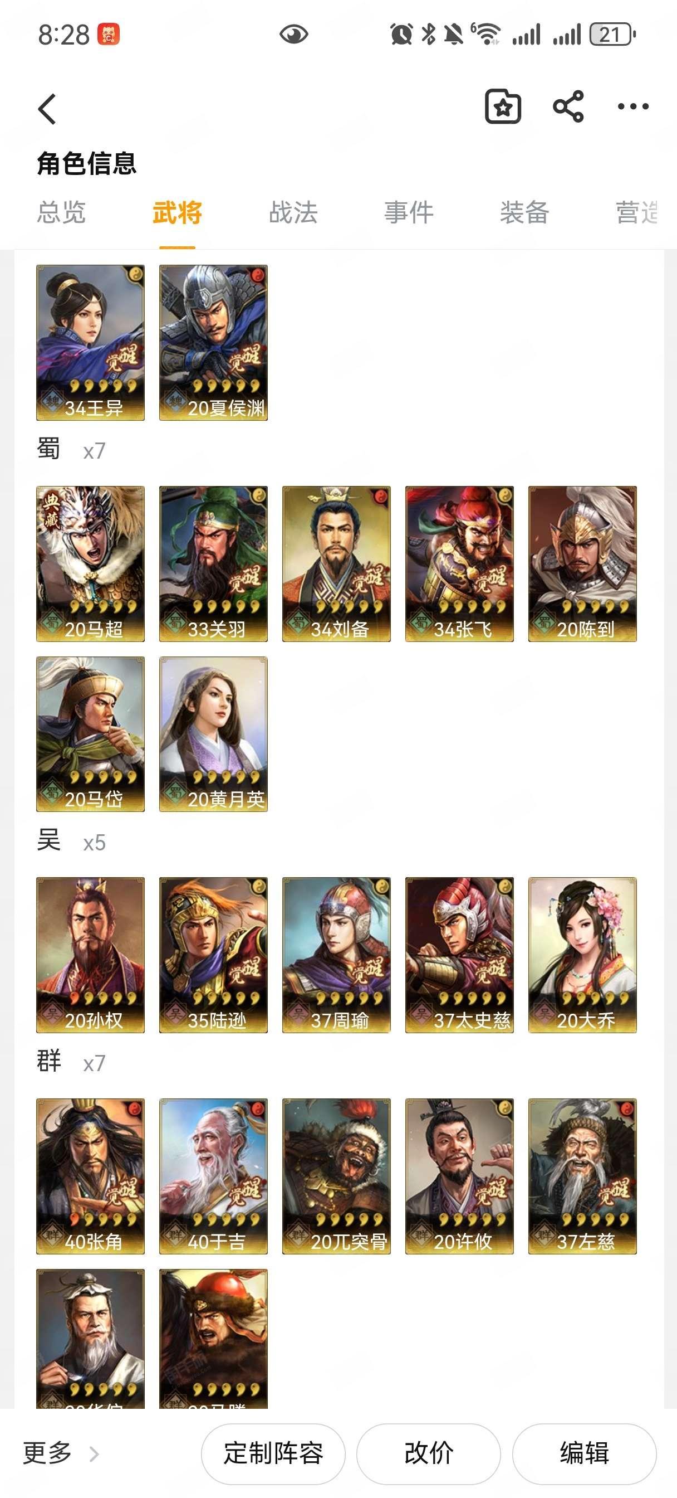Click the 定制阵容 button
Image resolution: width=677 pixels, height=1498 pixels.
[273, 1454]
